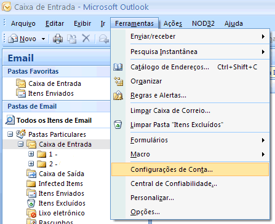The image size is (275, 224).
Task: Open the Arquivo menu
Action: click(x=23, y=23)
